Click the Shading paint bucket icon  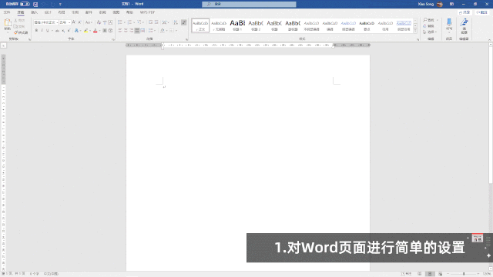pyautogui.click(x=163, y=31)
